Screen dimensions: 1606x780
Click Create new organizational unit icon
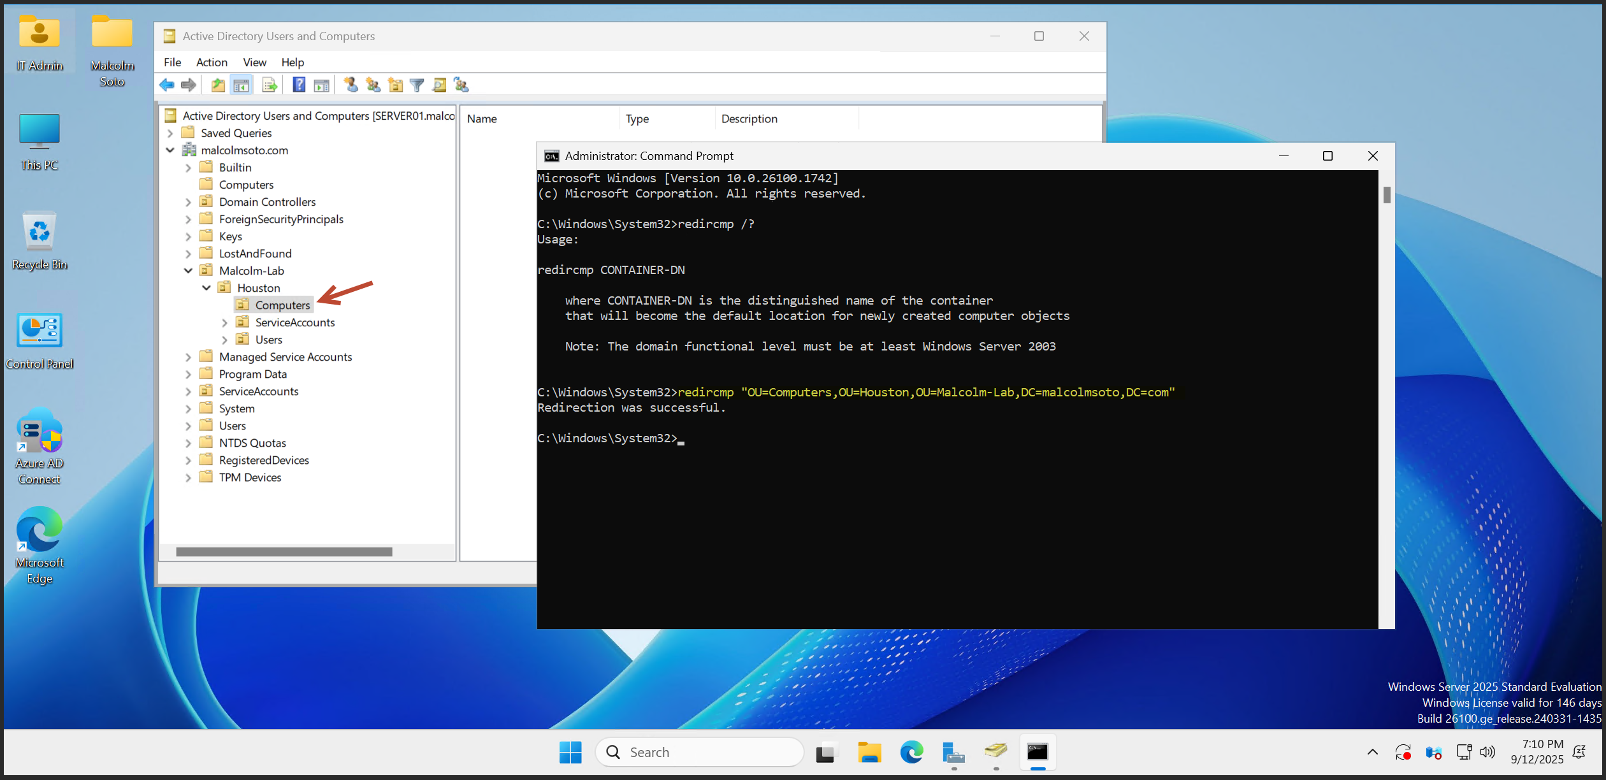point(395,85)
